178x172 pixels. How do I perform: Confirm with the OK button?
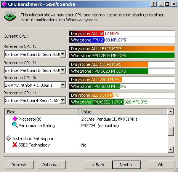click(161, 165)
